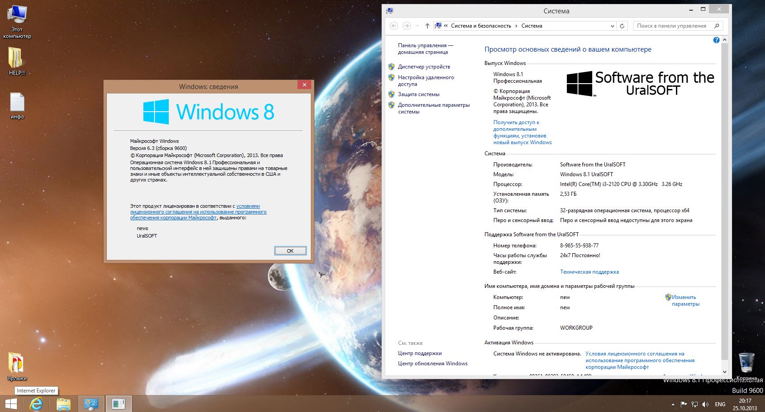Open the network tray icon
Image resolution: width=765 pixels, height=412 pixels.
coord(695,404)
